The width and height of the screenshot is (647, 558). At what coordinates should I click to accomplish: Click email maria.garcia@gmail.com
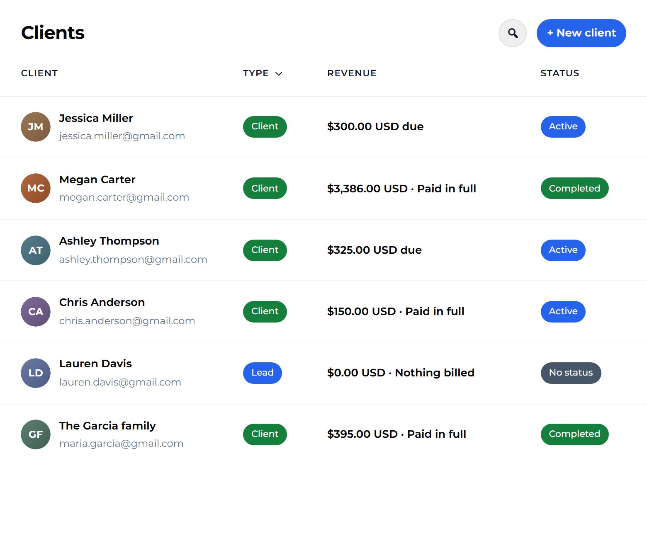(121, 444)
